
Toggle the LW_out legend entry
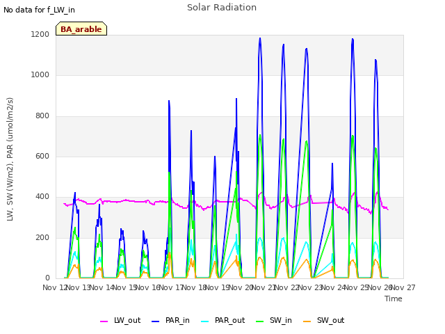coord(120,320)
